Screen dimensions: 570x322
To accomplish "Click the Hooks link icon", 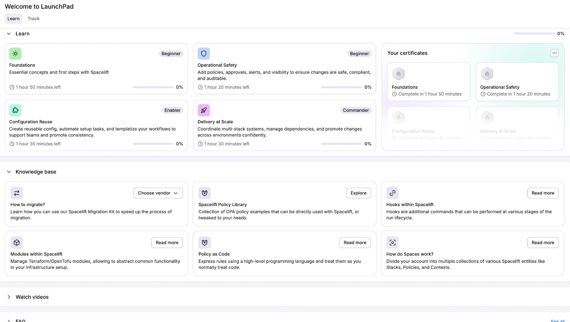I will tap(392, 193).
